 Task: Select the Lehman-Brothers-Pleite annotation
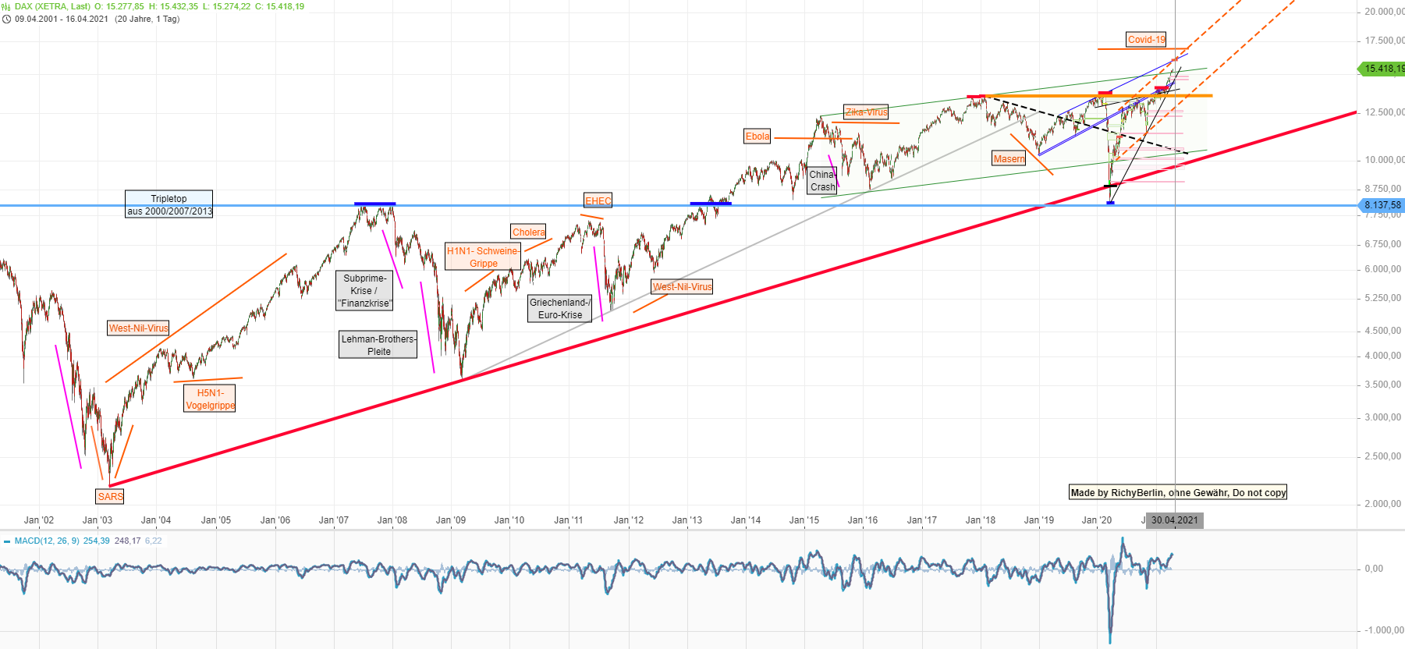[378, 345]
